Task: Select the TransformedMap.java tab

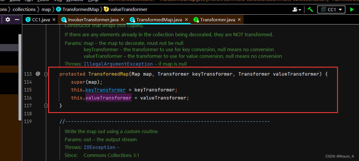Action: pos(159,20)
